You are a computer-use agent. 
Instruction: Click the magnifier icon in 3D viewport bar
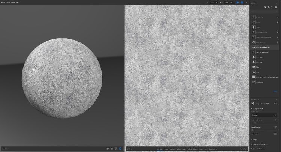116,149
